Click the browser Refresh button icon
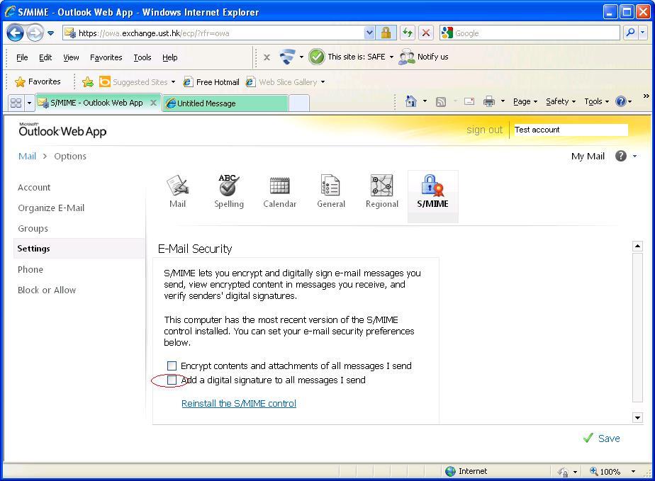This screenshot has height=481, width=655. [407, 33]
